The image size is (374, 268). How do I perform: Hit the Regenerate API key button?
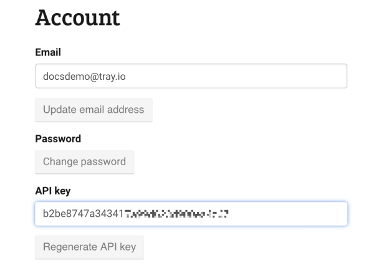89,247
